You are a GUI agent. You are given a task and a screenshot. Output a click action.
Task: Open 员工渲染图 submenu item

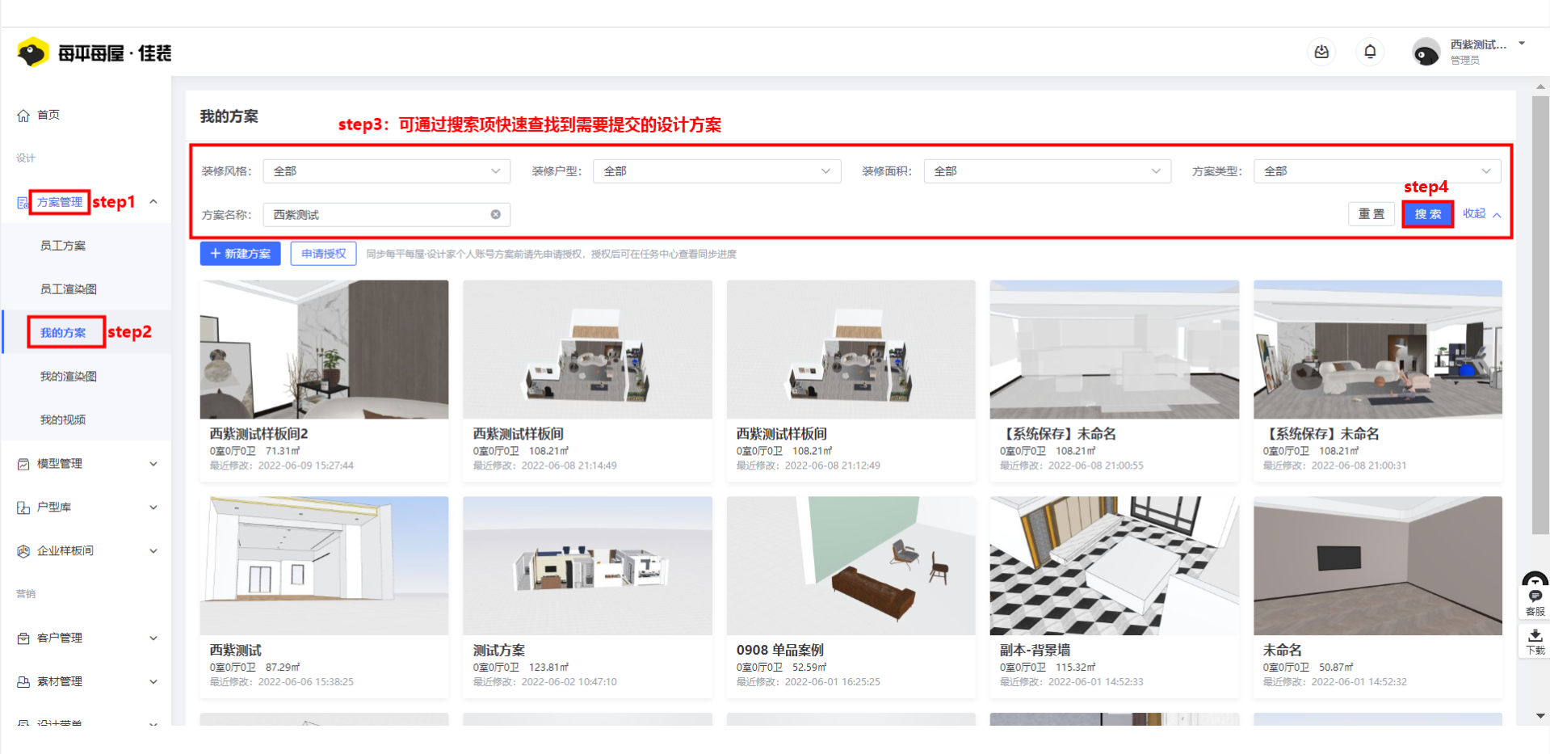click(x=69, y=289)
